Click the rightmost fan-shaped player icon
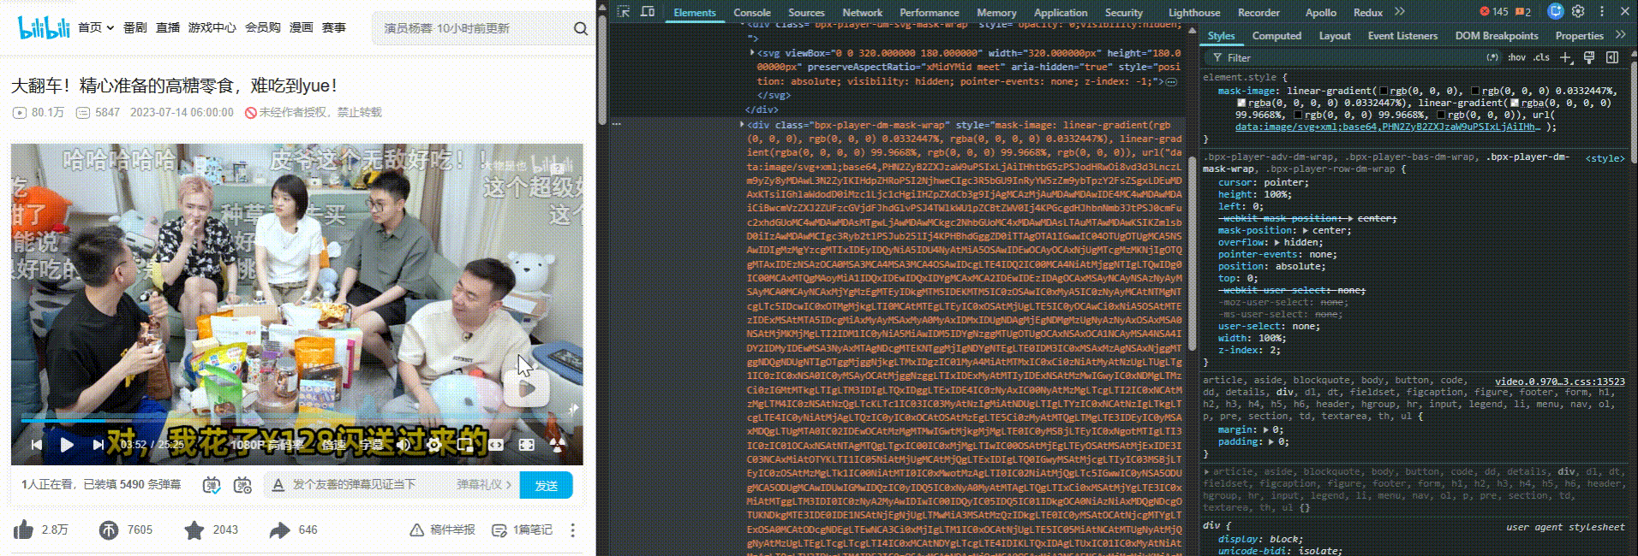This screenshot has height=556, width=1638. (558, 445)
